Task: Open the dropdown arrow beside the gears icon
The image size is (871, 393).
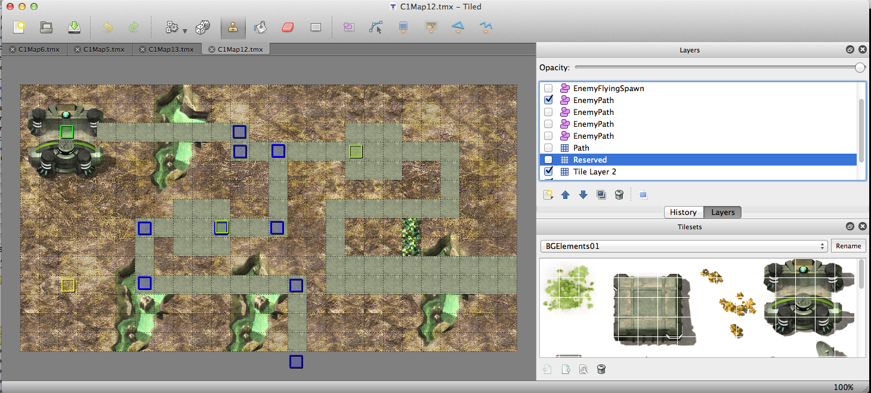Action: tap(185, 31)
